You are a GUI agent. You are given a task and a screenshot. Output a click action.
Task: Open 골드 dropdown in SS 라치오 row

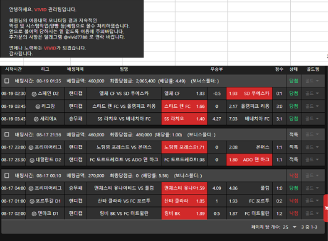[313, 119]
